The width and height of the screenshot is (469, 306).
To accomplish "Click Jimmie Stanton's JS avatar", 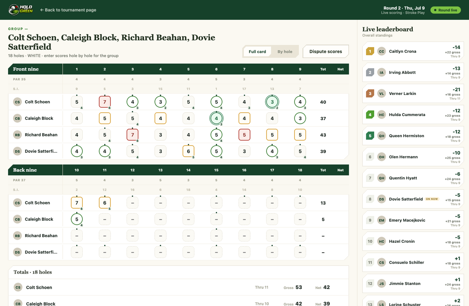I will [x=382, y=284].
